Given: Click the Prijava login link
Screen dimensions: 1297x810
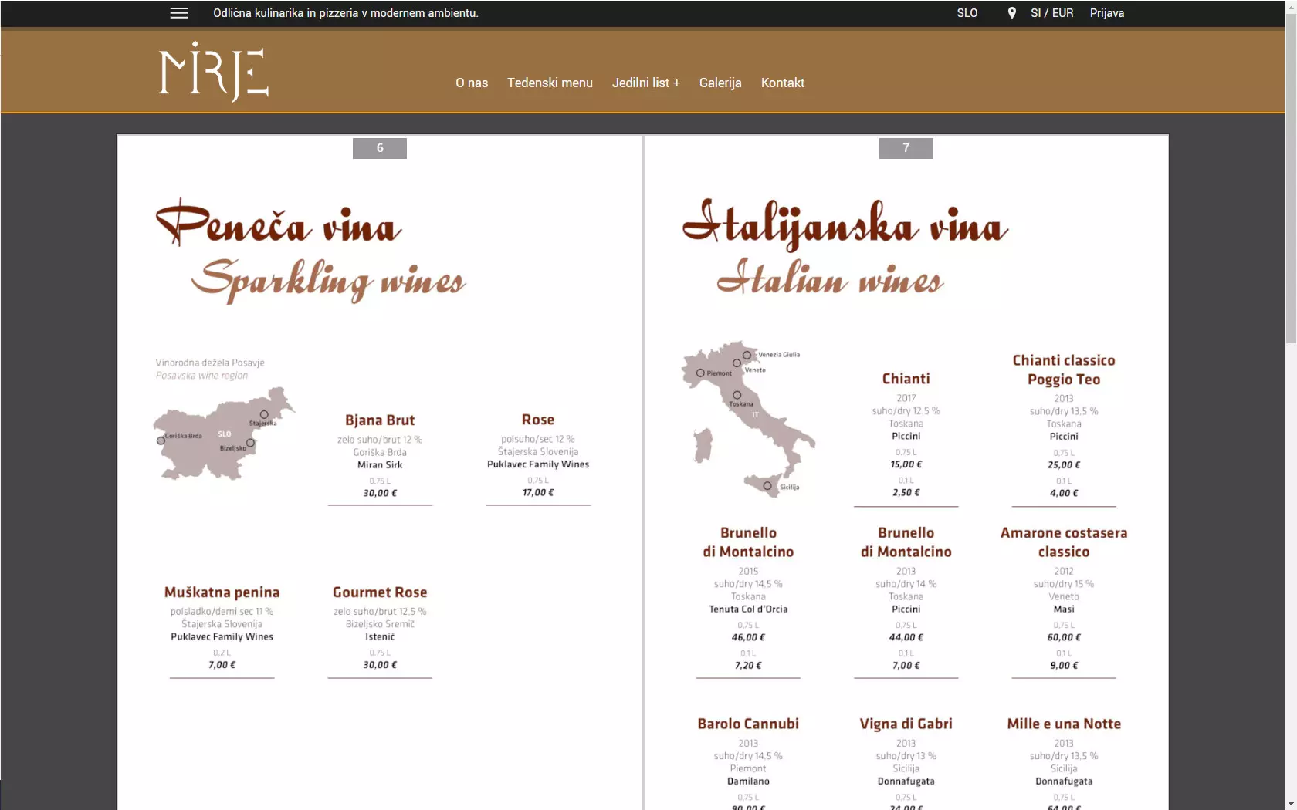Looking at the screenshot, I should pyautogui.click(x=1106, y=13).
